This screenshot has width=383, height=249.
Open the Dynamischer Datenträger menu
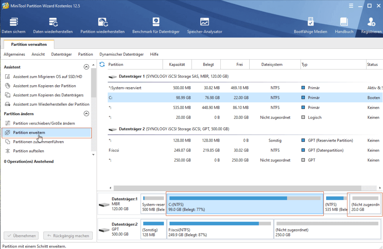click(x=122, y=54)
